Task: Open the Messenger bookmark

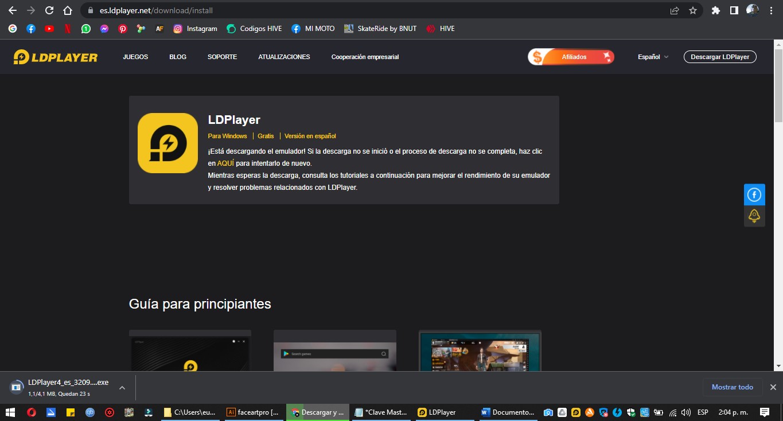Action: pyautogui.click(x=104, y=28)
